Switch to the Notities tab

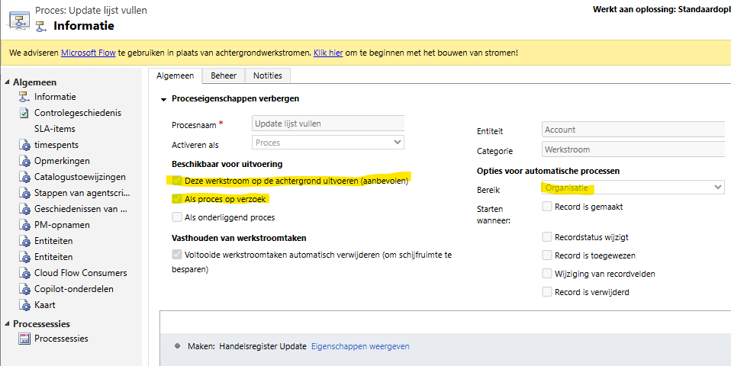(267, 75)
